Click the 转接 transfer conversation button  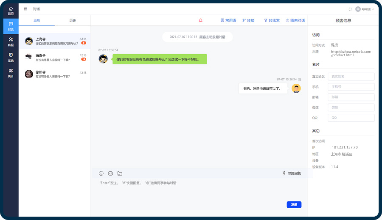tap(248, 20)
